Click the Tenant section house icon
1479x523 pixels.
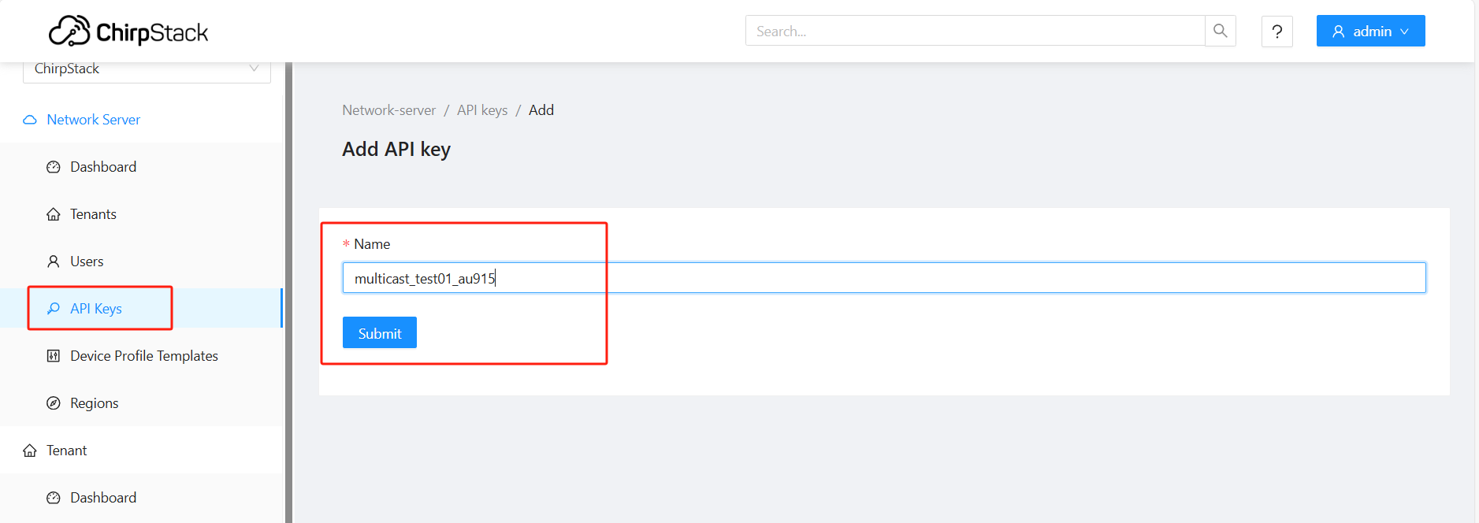(30, 451)
